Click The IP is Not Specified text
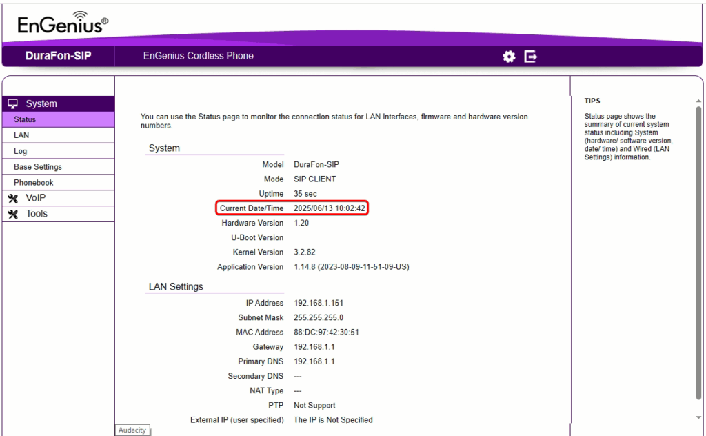Image resolution: width=706 pixels, height=436 pixels. [333, 419]
